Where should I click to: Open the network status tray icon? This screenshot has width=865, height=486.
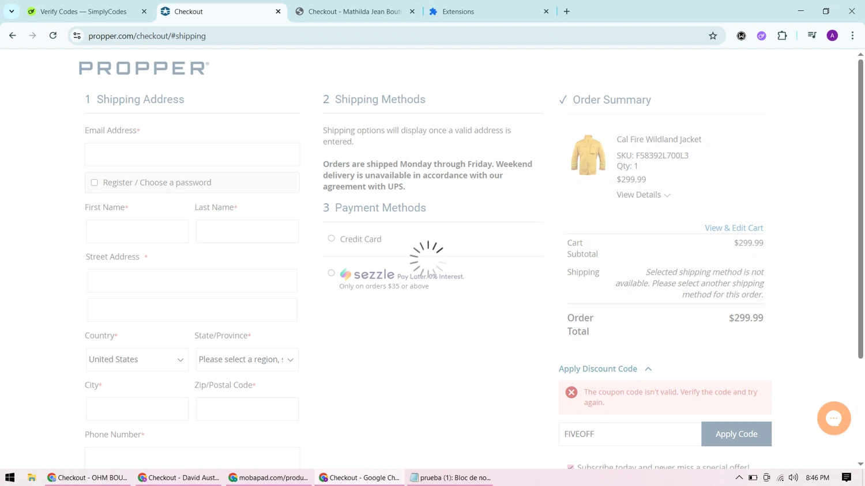780,477
